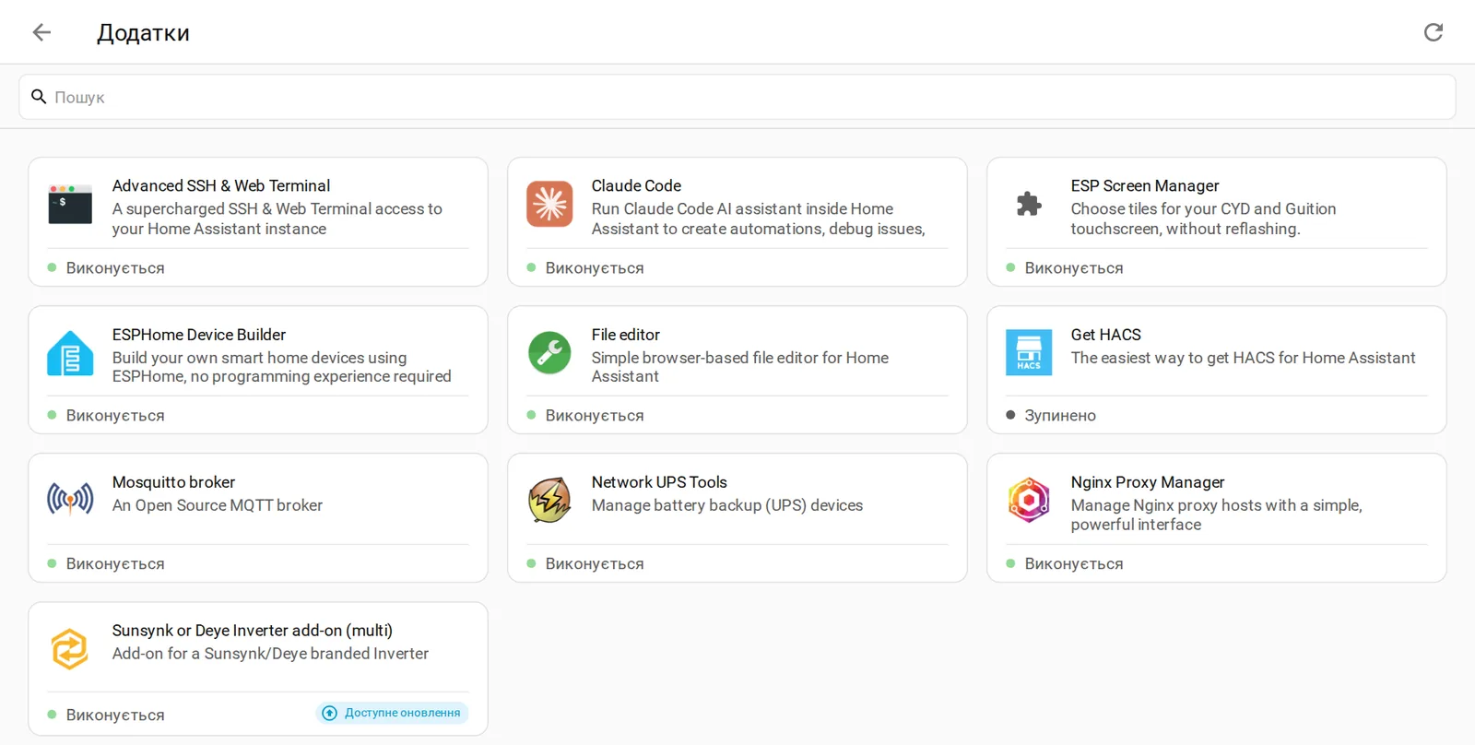Image resolution: width=1475 pixels, height=745 pixels.
Task: Click 'Manage Nginx proxy hosts' description
Action: pos(1216,514)
